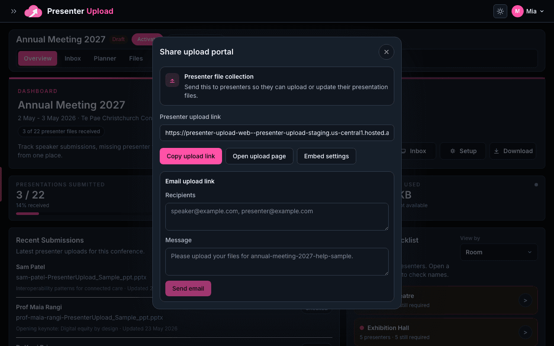Open Embed settings
554x346 pixels.
click(x=326, y=156)
